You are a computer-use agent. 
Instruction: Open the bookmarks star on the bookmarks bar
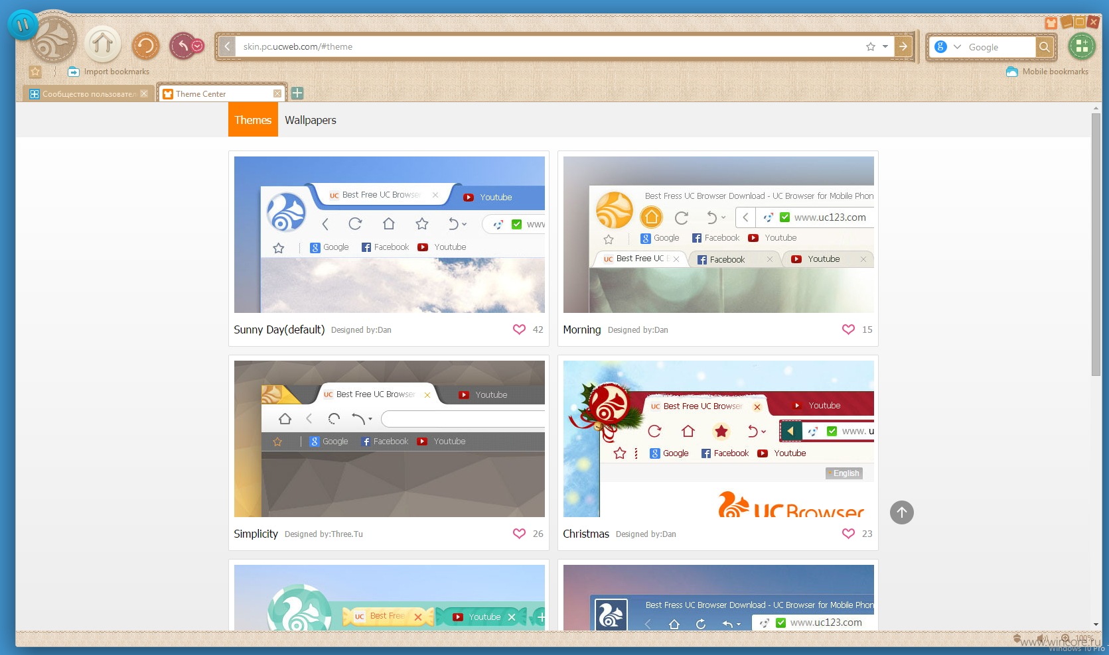coord(36,72)
